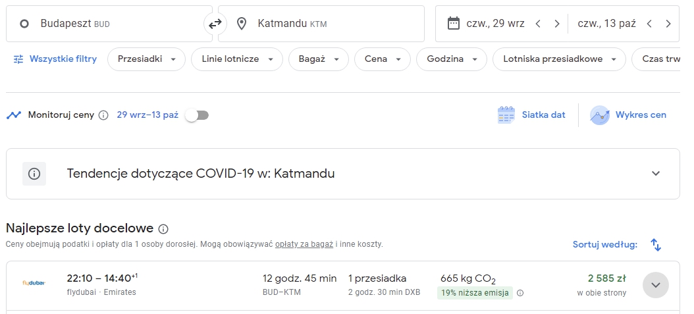Open Siatka dat date grid
The height and width of the screenshot is (314, 694).
531,115
